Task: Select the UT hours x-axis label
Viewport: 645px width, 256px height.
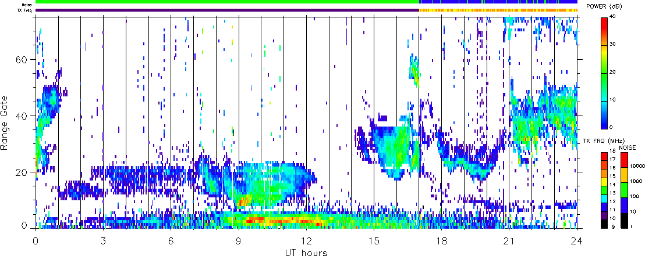Action: click(x=306, y=251)
